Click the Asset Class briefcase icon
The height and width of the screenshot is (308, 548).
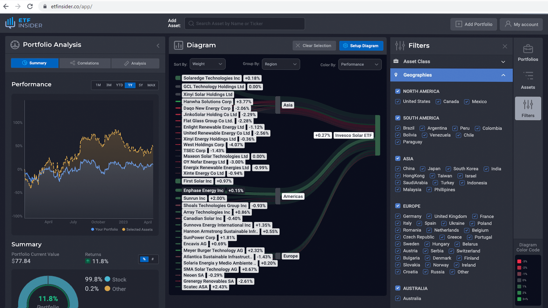click(x=396, y=61)
